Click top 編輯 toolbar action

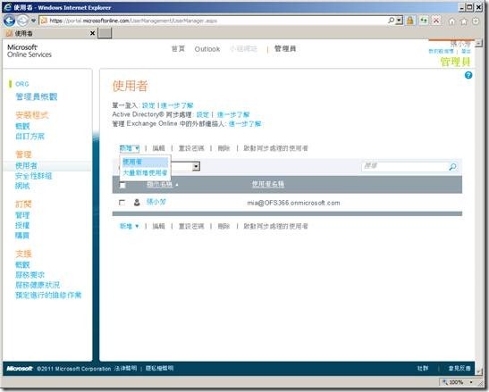[x=158, y=148]
